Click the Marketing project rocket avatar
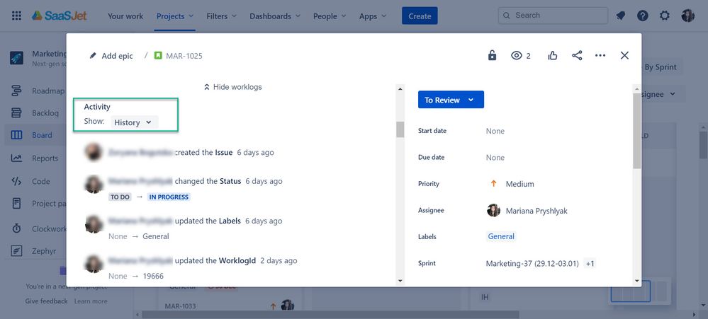 pos(17,58)
